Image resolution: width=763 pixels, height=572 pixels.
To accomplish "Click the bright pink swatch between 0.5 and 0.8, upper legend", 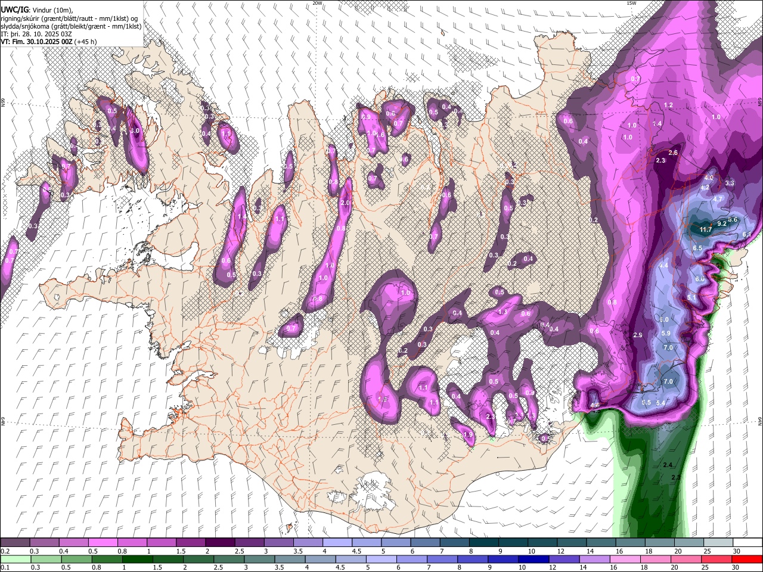I will [103, 543].
